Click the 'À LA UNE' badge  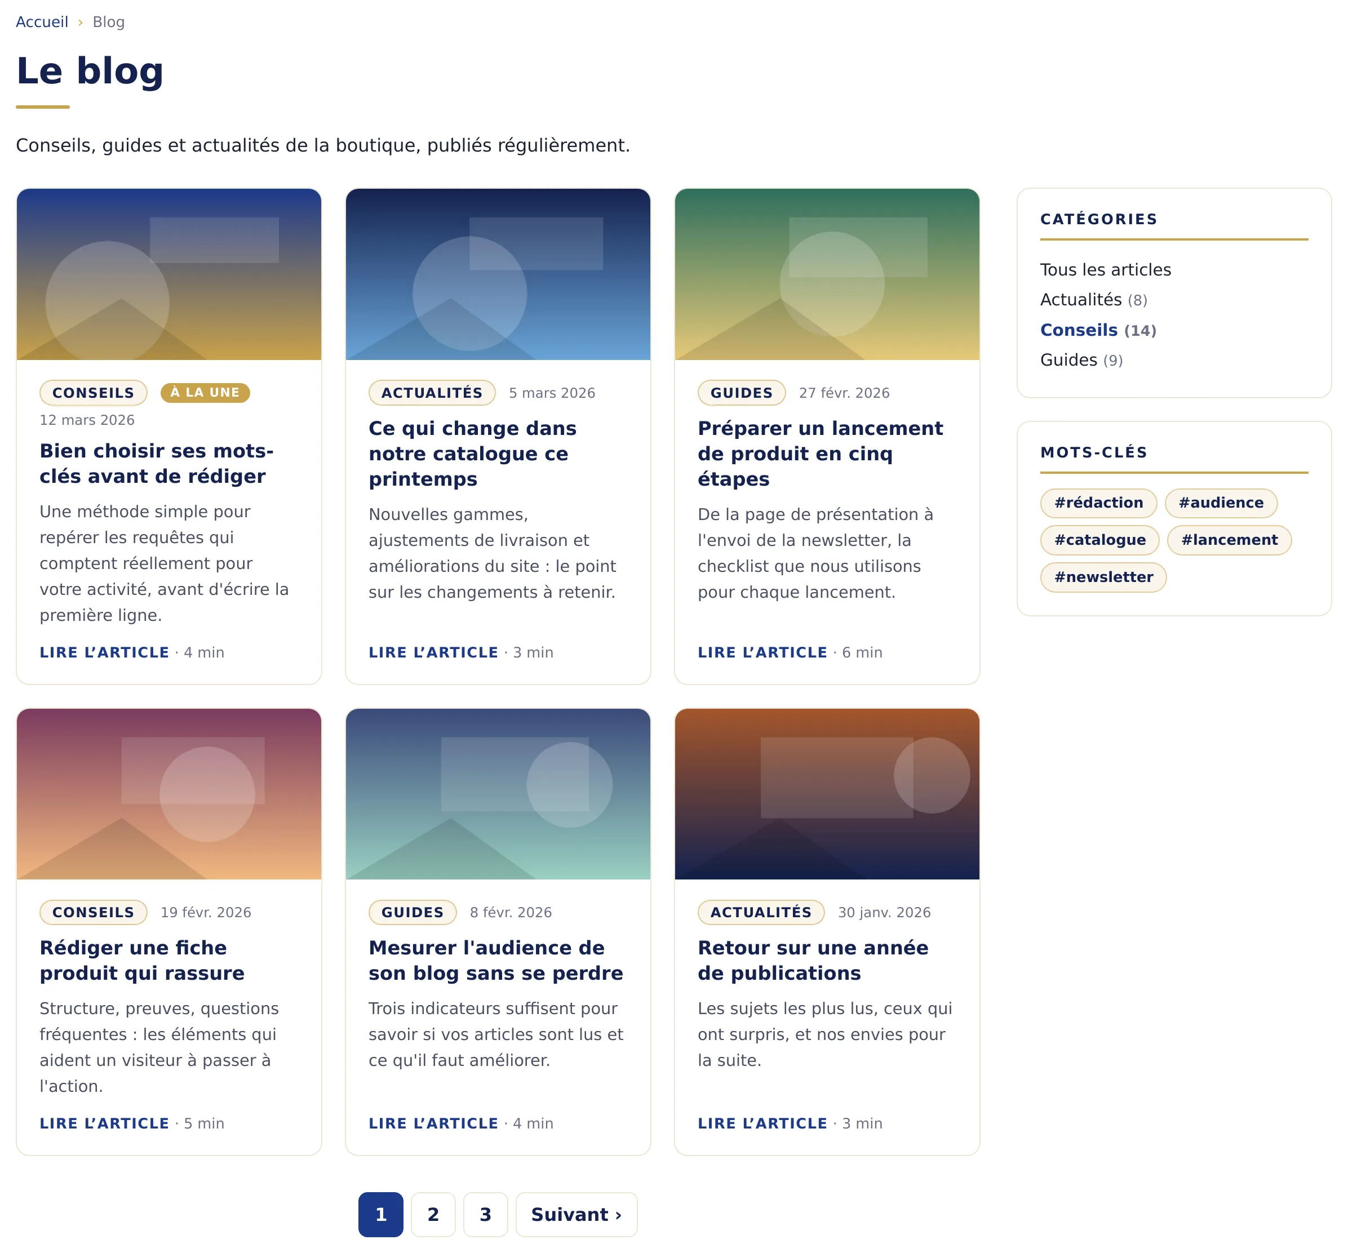[206, 393]
